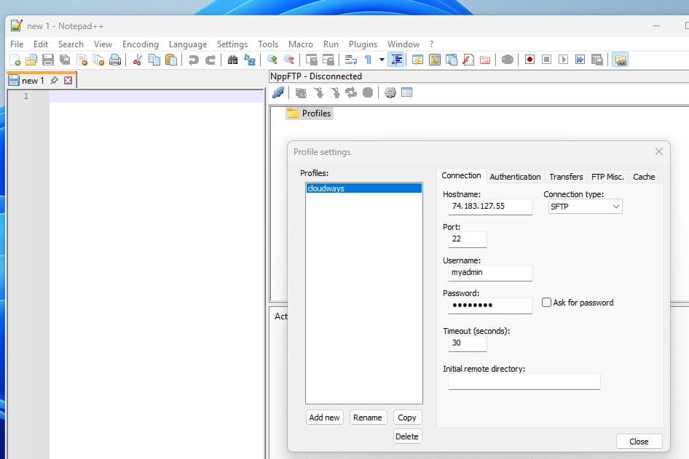Cut selection using the scissors icon

(x=138, y=60)
